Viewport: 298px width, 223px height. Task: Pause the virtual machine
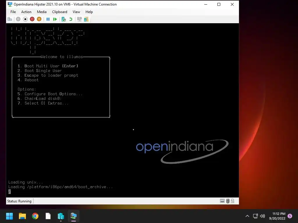[48, 19]
